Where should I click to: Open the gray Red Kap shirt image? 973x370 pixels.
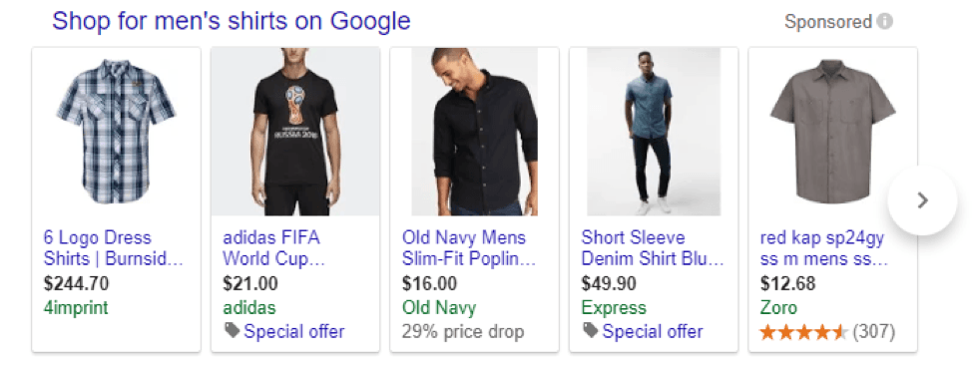[832, 132]
